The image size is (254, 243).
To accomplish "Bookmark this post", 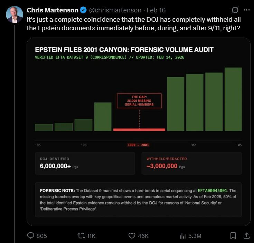I will (233, 236).
